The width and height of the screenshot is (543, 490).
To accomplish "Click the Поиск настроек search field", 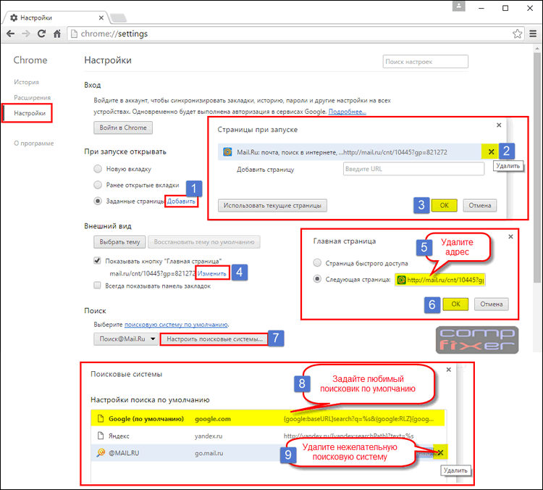I will click(425, 62).
